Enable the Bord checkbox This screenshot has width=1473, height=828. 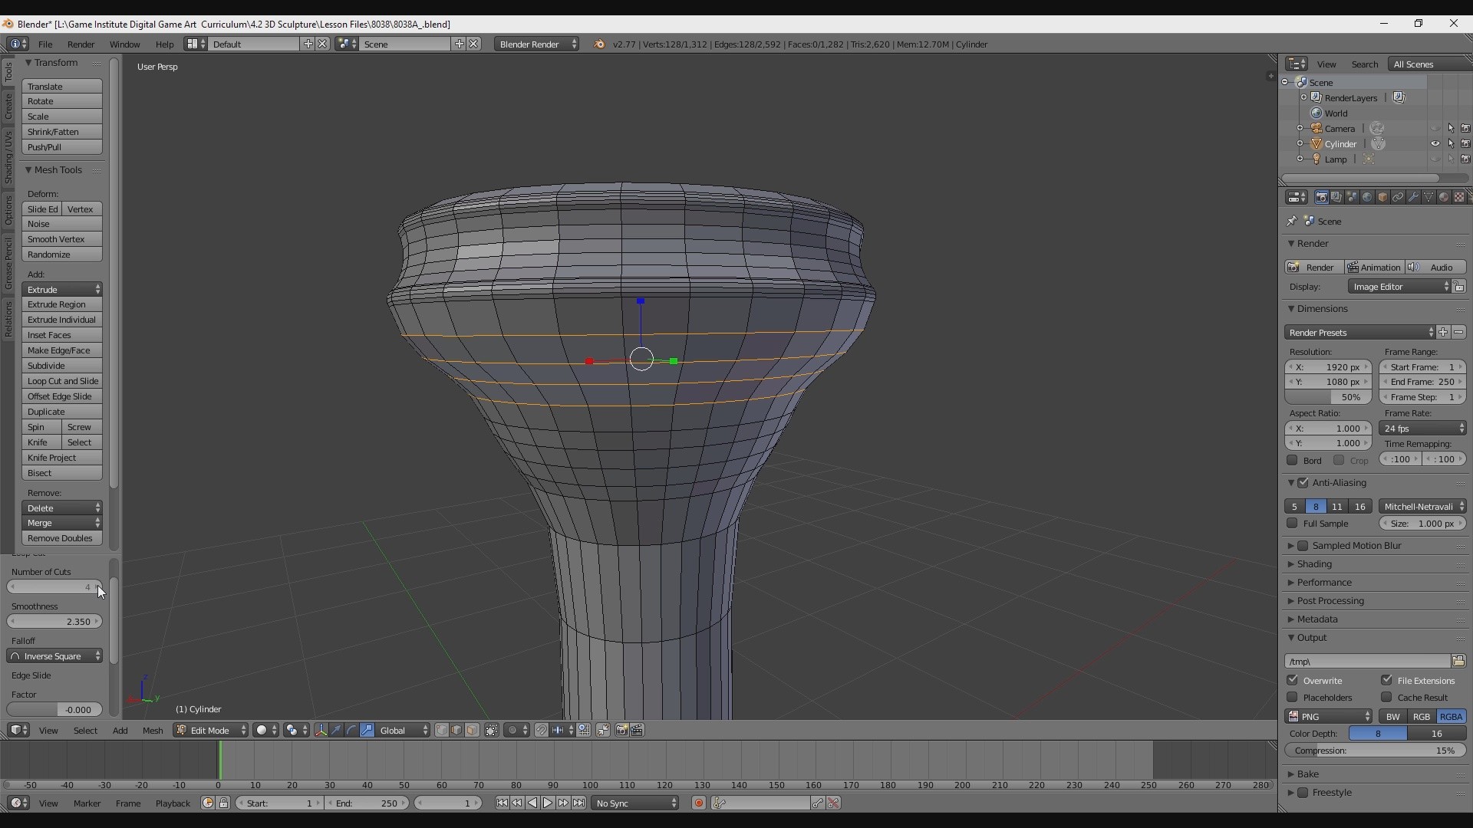[x=1293, y=461]
